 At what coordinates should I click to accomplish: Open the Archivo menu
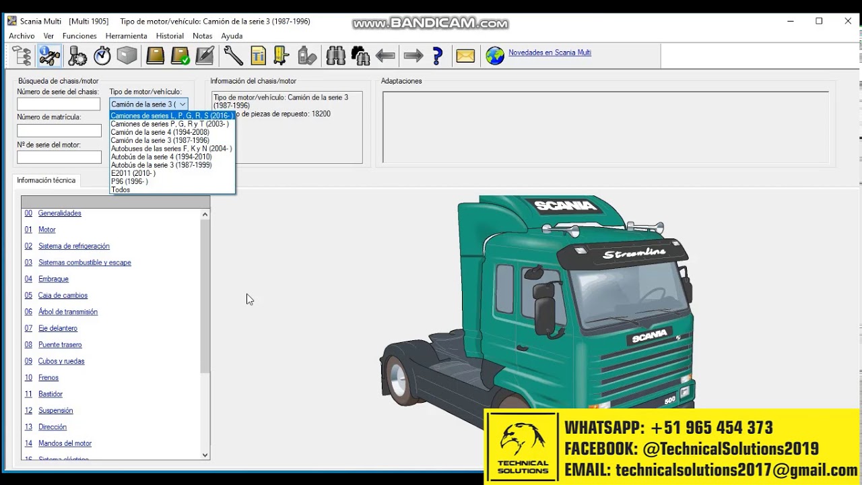pos(22,36)
